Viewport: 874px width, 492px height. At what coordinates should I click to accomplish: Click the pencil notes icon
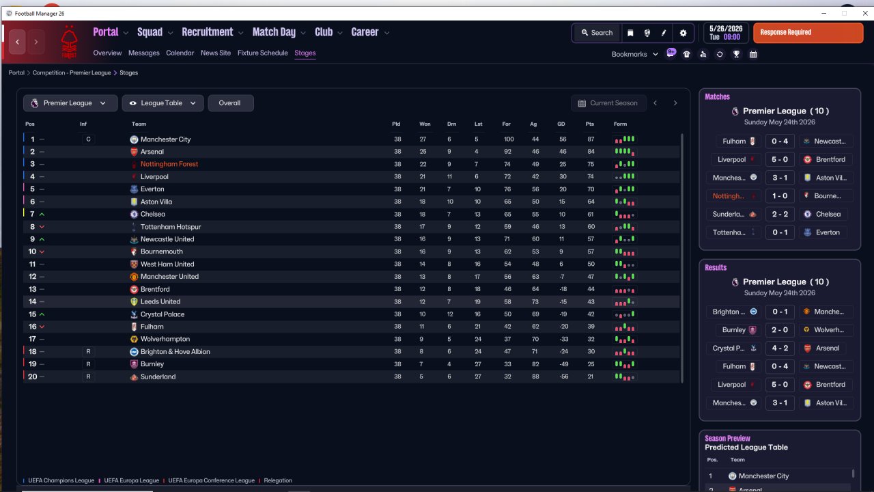(x=664, y=33)
